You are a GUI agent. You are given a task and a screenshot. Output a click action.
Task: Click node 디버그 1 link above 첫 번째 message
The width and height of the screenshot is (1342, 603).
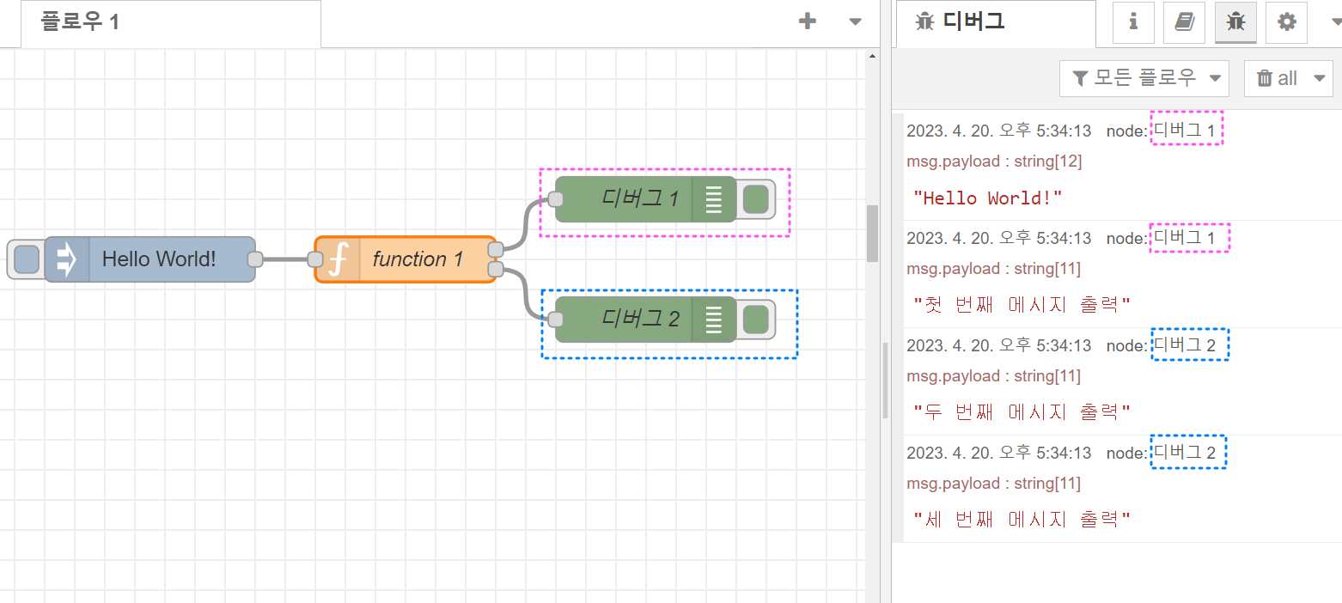coord(1185,238)
